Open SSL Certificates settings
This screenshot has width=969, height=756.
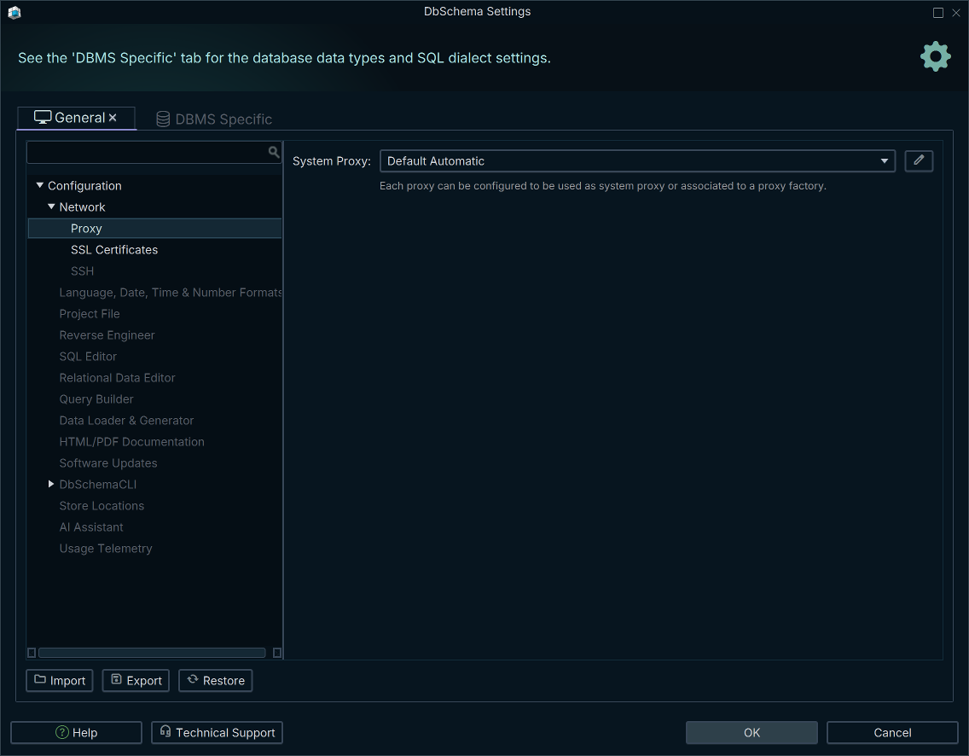coord(113,250)
